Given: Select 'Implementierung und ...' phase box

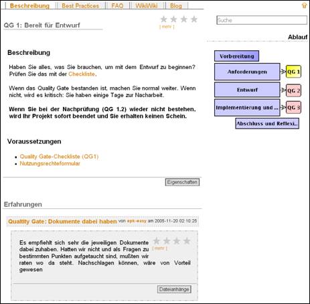Looking at the screenshot, I should tap(247, 108).
